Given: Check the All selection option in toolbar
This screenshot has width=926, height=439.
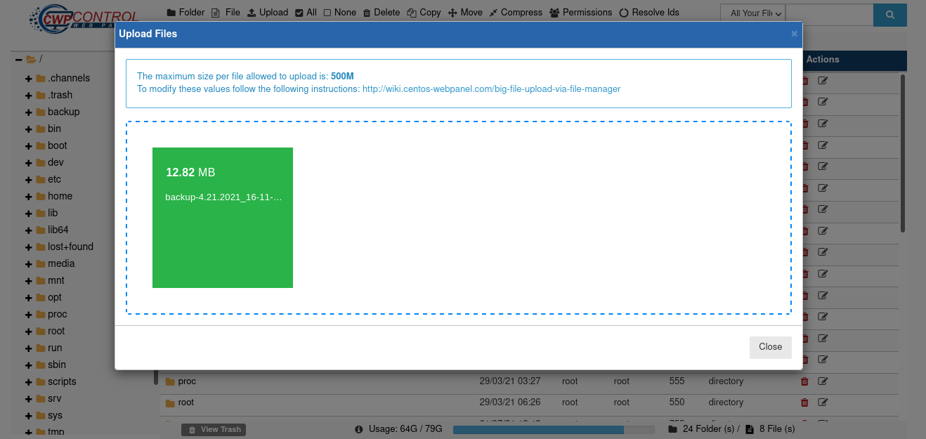Looking at the screenshot, I should click(306, 13).
